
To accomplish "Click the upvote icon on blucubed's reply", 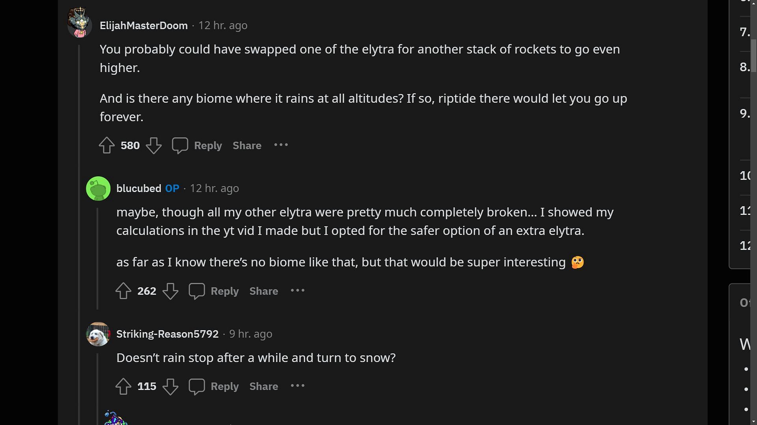I will [x=124, y=290].
